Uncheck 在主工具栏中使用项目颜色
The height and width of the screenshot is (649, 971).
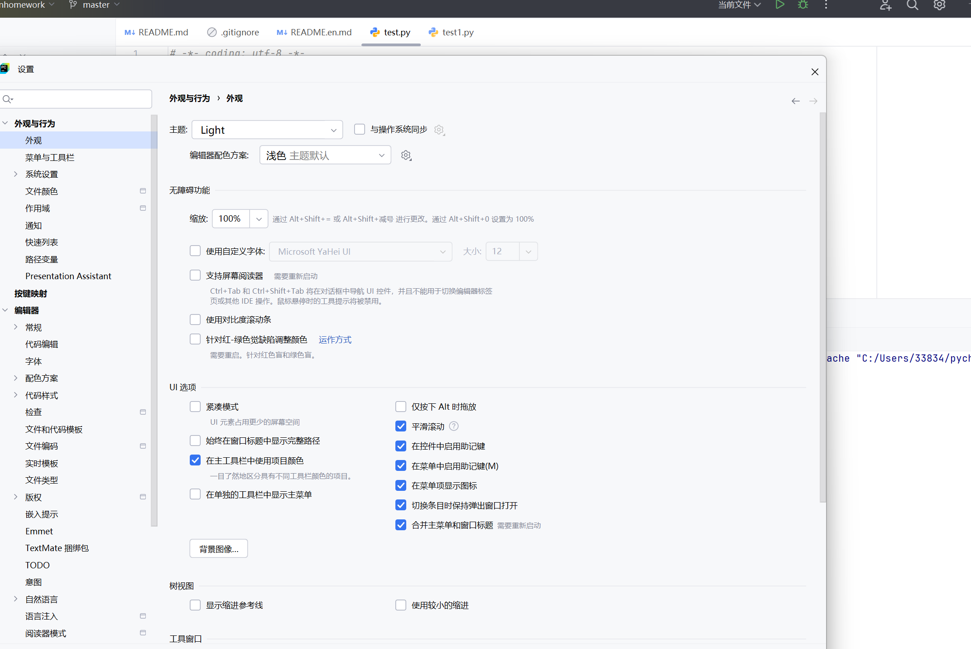click(195, 460)
